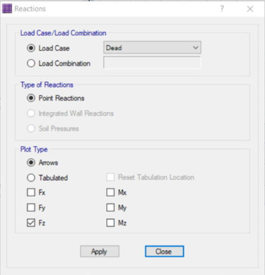Select the Arrows plot type

(31, 163)
